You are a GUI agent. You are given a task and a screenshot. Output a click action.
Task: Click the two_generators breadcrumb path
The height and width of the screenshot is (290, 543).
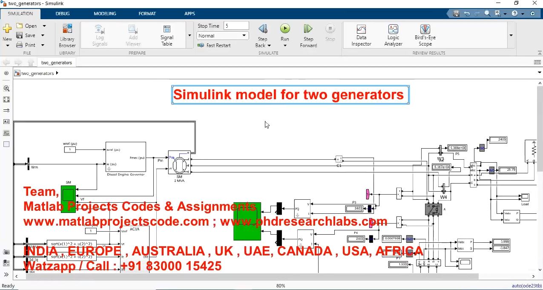(x=37, y=73)
